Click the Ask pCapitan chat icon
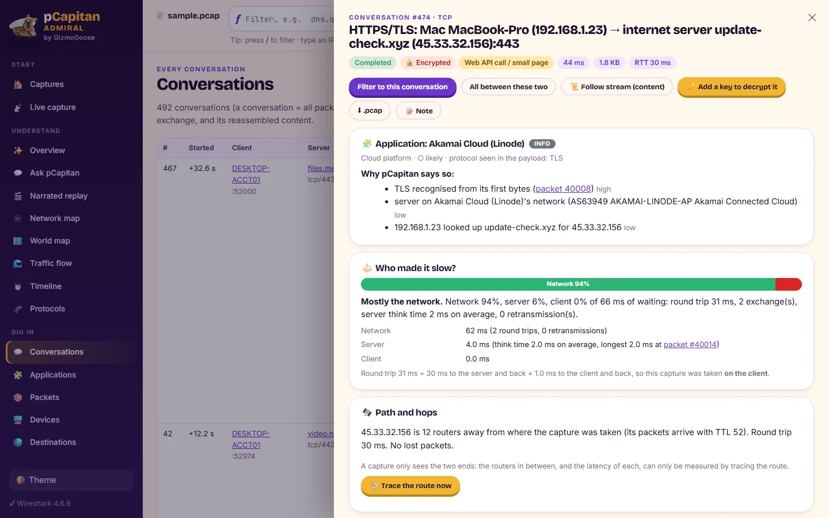Screen dimensions: 829x518 (x=18, y=173)
